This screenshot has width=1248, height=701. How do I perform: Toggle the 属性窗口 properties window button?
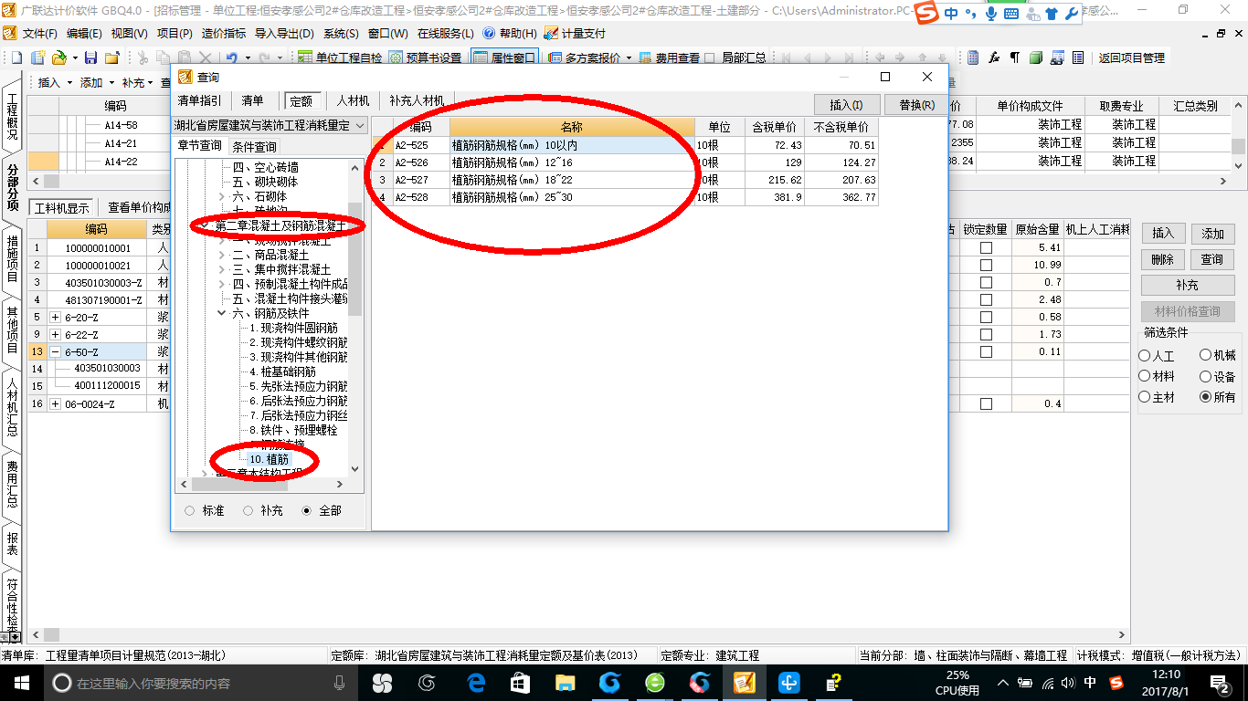(x=504, y=58)
